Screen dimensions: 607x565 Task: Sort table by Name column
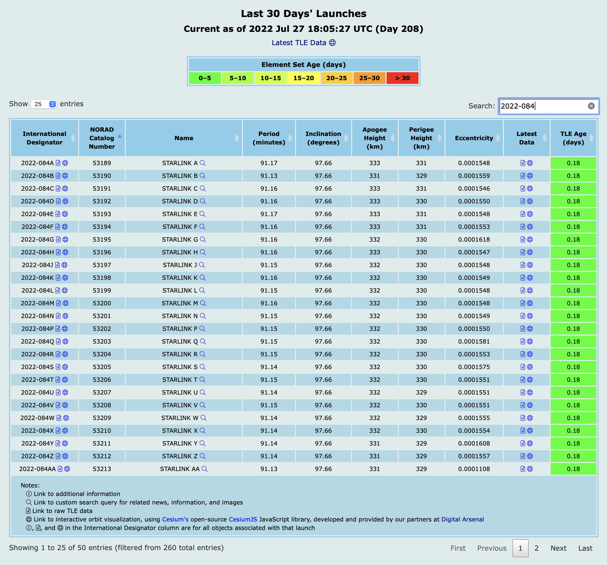[x=184, y=138]
